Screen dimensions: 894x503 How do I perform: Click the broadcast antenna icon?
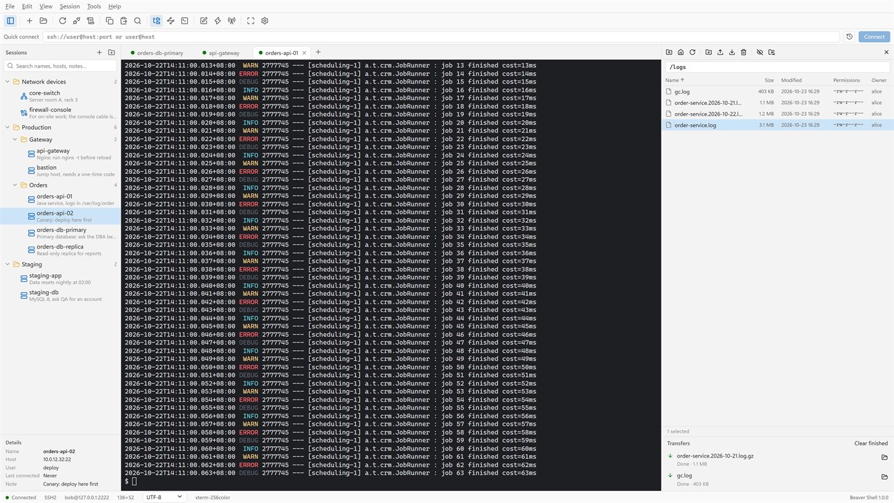pyautogui.click(x=232, y=21)
